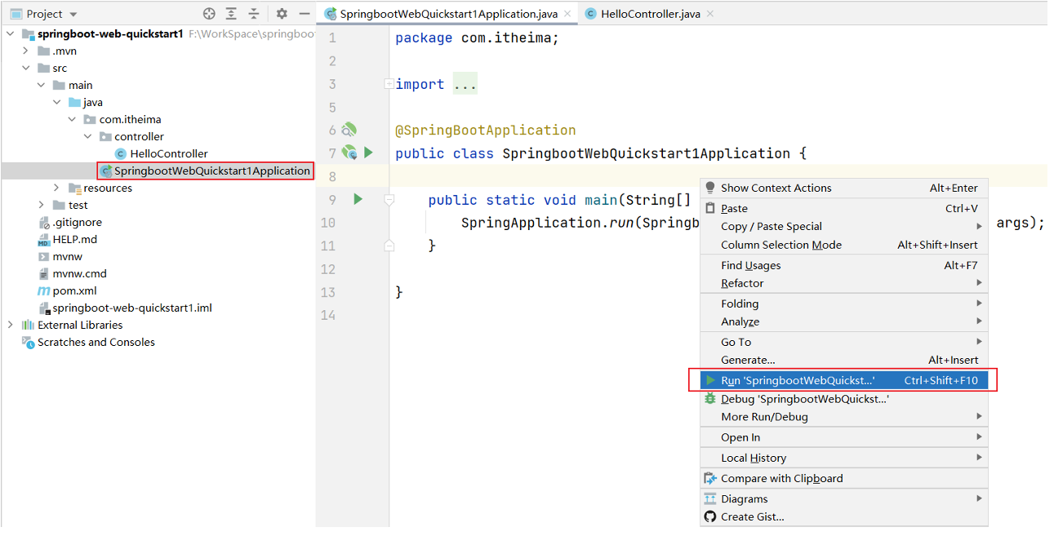Choose Compare with Clipboard
The image size is (1054, 536).
(x=843, y=478)
